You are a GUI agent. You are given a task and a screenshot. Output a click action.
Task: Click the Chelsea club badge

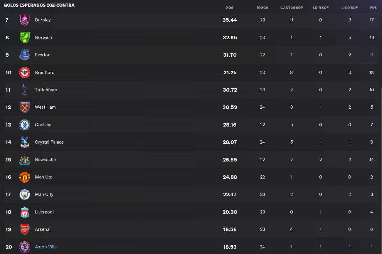point(25,125)
